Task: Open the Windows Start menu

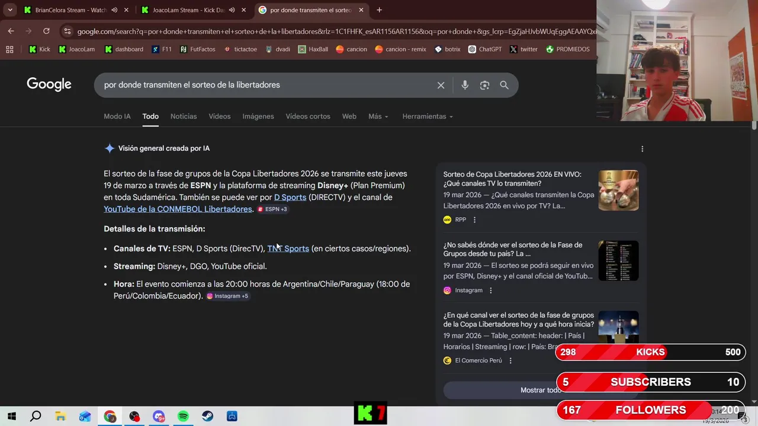Action: [x=11, y=417]
